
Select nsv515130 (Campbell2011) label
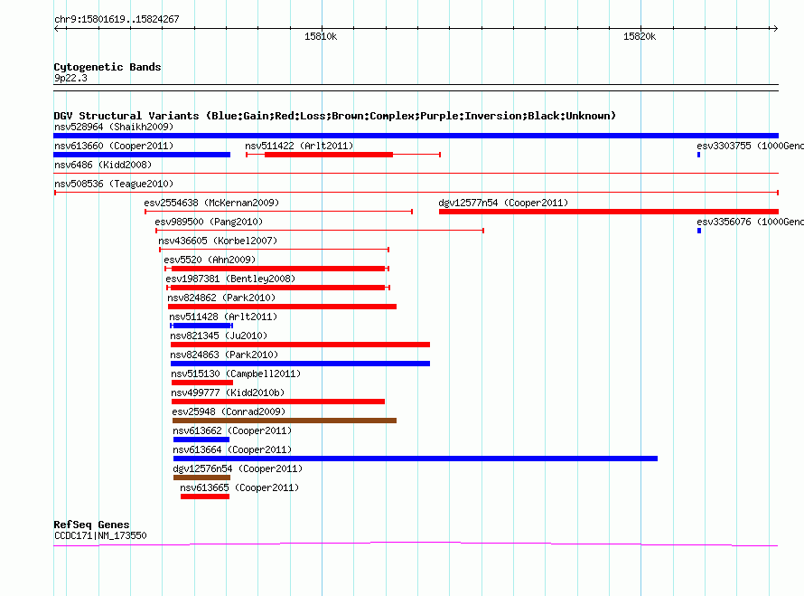tap(236, 374)
